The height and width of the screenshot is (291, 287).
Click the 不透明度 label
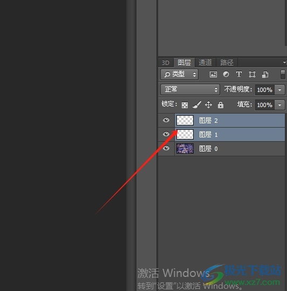(238, 89)
